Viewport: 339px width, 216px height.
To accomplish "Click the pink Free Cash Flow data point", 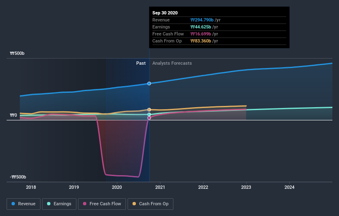I will tap(149, 118).
